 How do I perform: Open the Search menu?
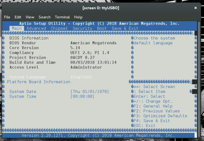[44, 17]
